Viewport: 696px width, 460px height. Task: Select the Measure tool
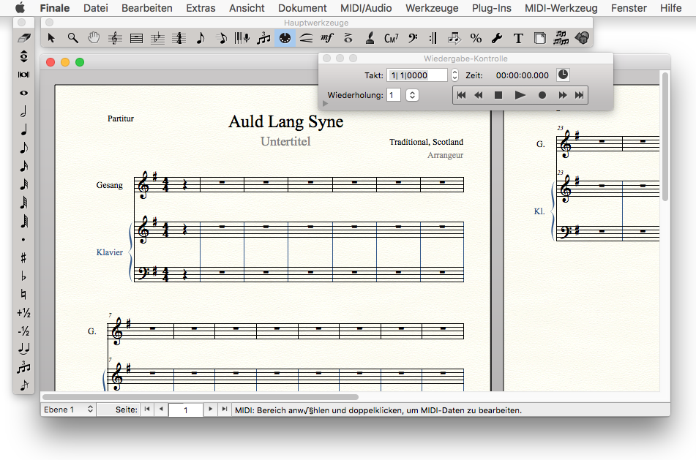(x=136, y=38)
